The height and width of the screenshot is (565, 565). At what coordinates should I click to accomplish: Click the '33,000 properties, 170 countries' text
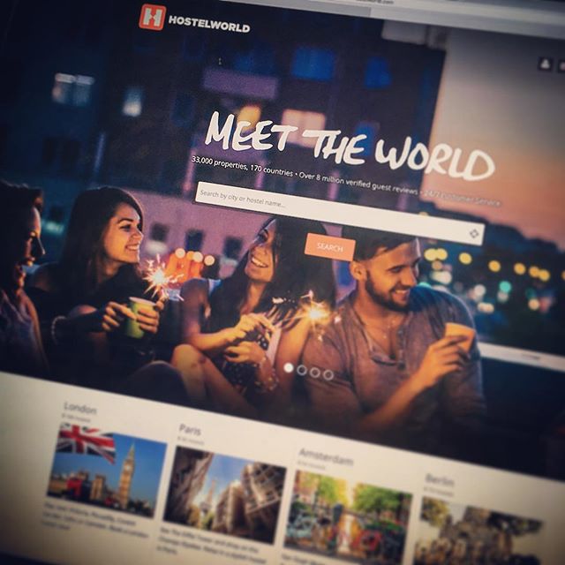pyautogui.click(x=242, y=165)
